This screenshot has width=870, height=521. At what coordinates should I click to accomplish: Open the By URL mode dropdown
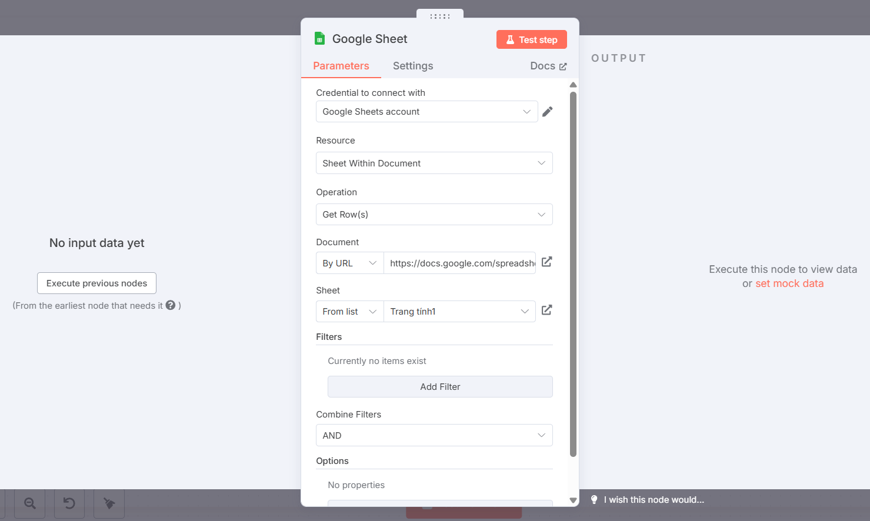(x=350, y=263)
